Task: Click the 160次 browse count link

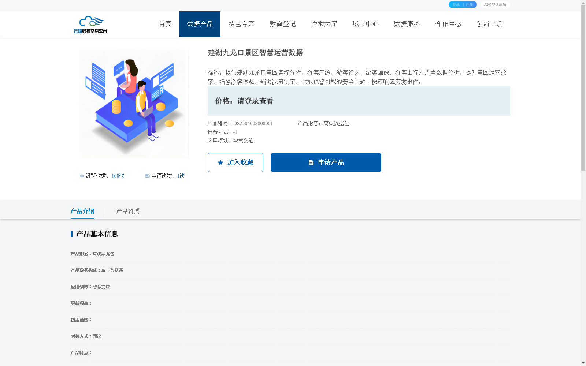Action: tap(117, 176)
